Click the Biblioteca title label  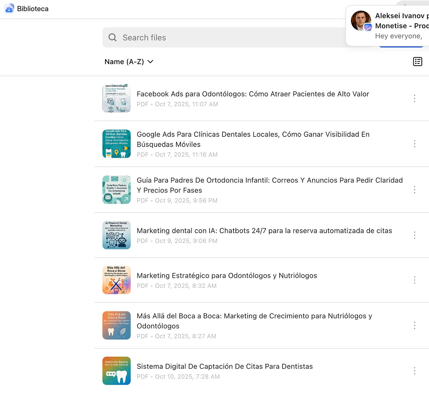[33, 9]
